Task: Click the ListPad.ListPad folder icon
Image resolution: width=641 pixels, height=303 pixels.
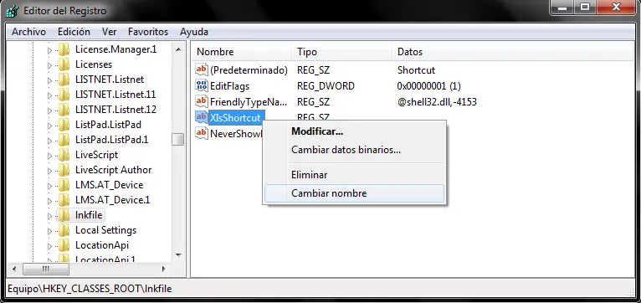Action: 64,125
